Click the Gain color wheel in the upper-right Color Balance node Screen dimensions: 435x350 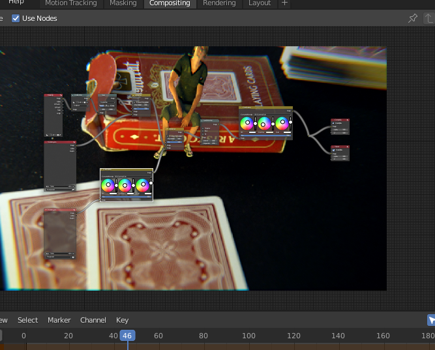(x=282, y=123)
